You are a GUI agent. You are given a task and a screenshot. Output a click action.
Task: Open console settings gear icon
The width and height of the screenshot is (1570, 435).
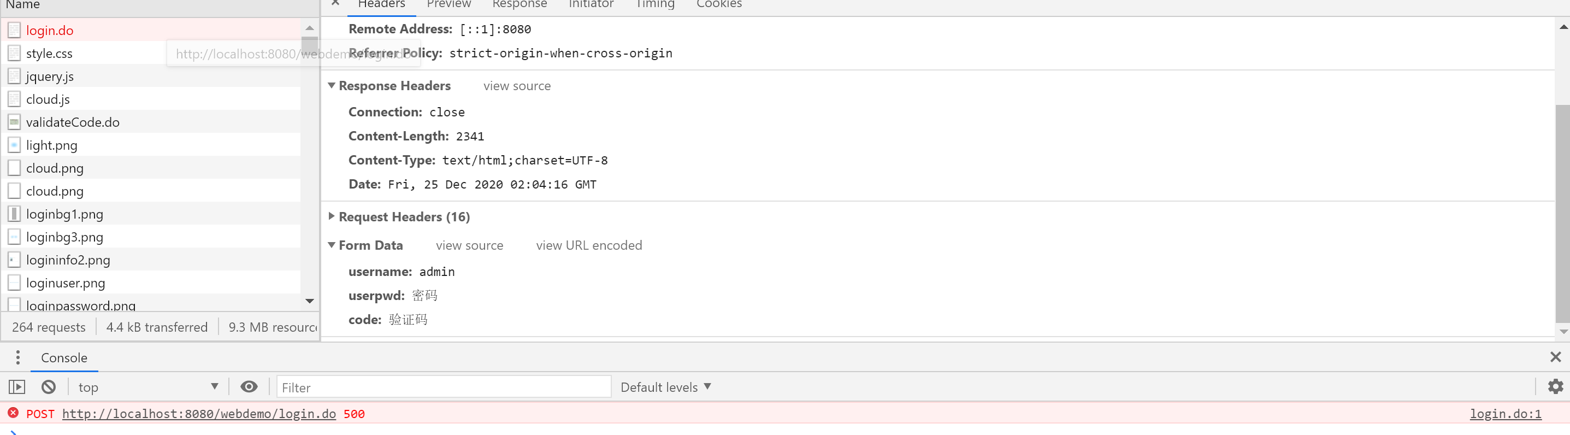(1555, 386)
